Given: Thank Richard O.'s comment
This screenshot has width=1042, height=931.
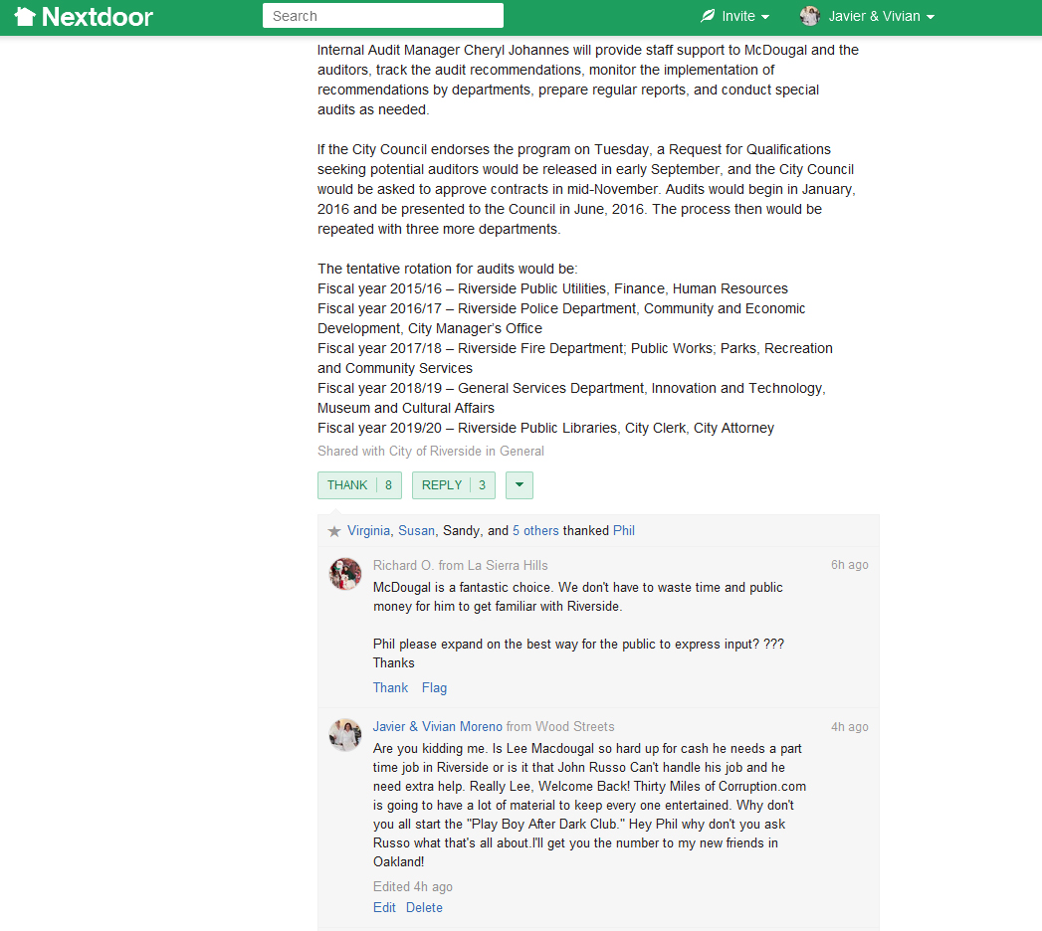Looking at the screenshot, I should tap(390, 687).
